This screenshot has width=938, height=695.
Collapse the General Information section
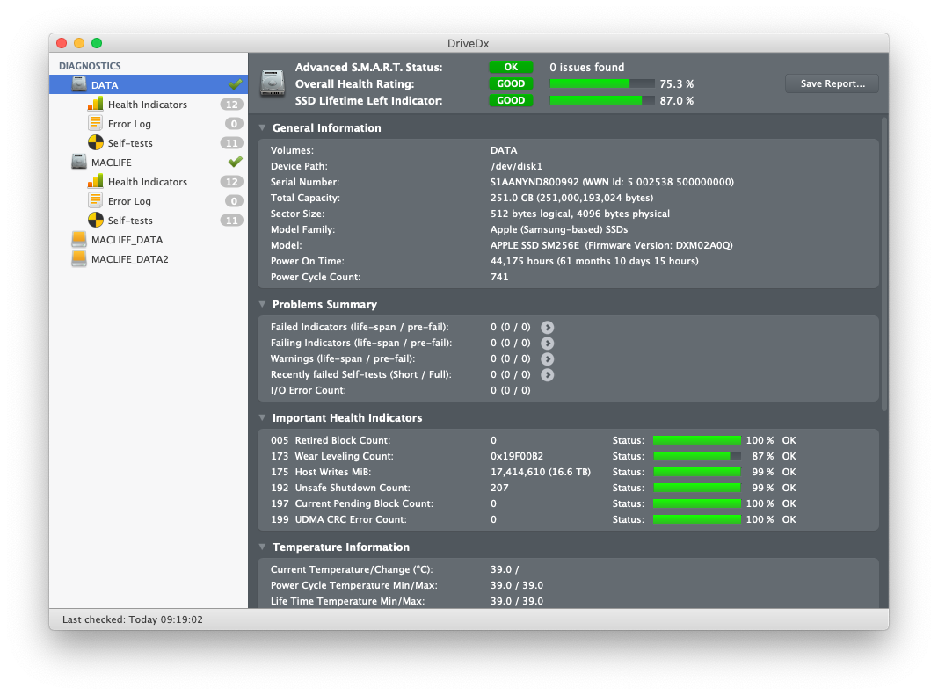(x=262, y=128)
